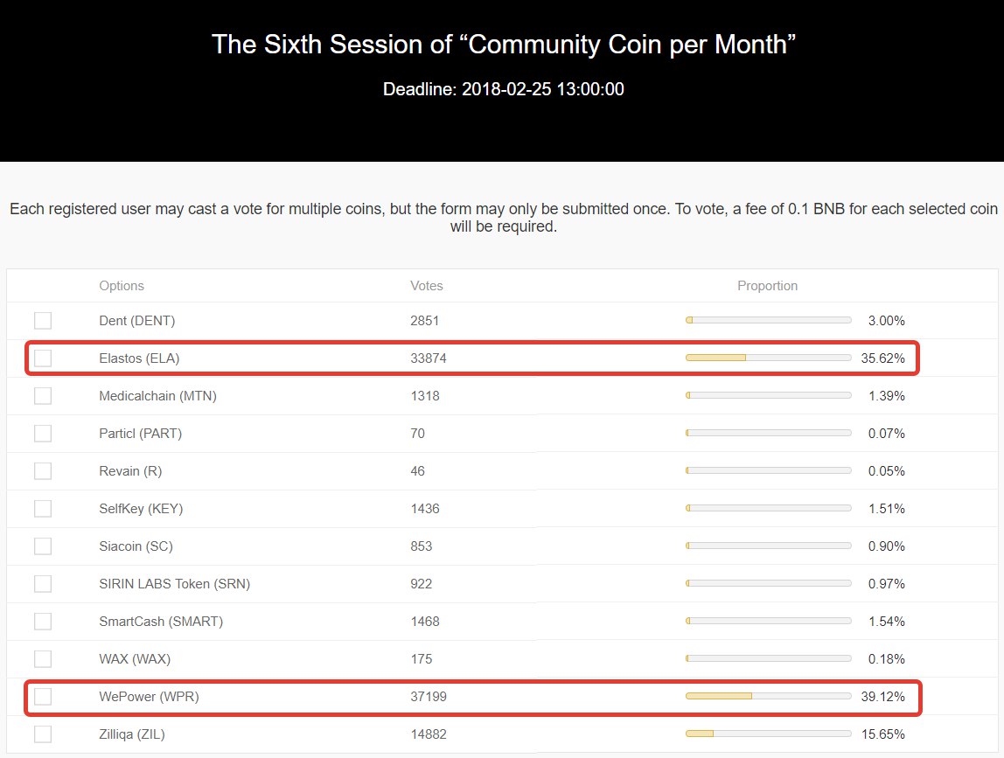Click the Zilliqa 15.65% proportion bar

[x=768, y=734]
